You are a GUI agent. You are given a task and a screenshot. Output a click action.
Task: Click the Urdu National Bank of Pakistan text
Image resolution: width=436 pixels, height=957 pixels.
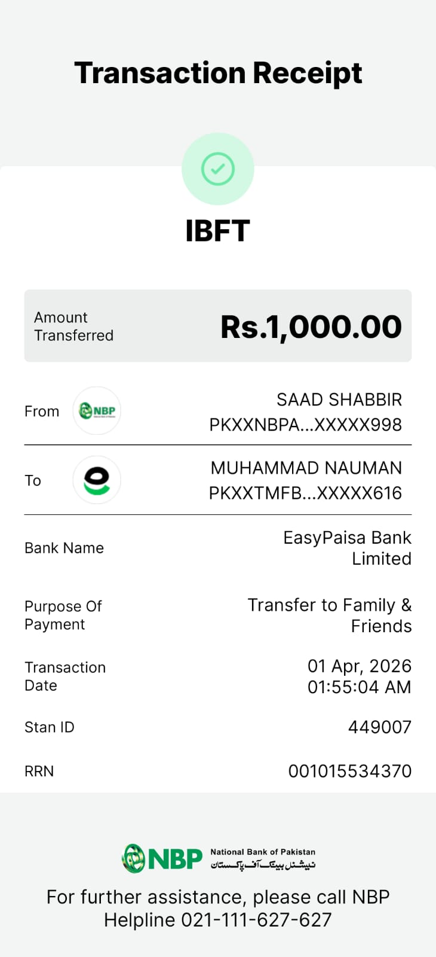[263, 865]
